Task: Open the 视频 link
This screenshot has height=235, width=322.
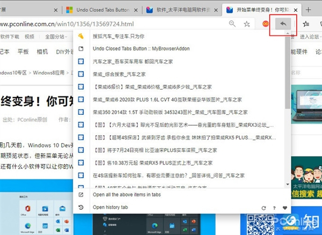Action: click(30, 36)
